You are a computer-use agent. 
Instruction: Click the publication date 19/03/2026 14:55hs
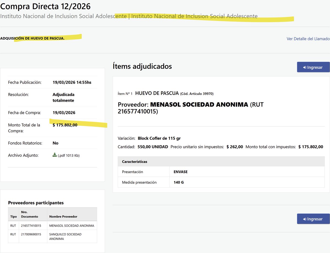click(x=72, y=82)
